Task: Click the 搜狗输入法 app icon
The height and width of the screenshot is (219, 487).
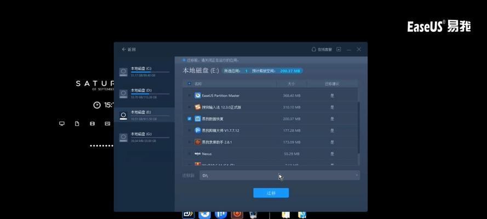Action: coord(198,107)
